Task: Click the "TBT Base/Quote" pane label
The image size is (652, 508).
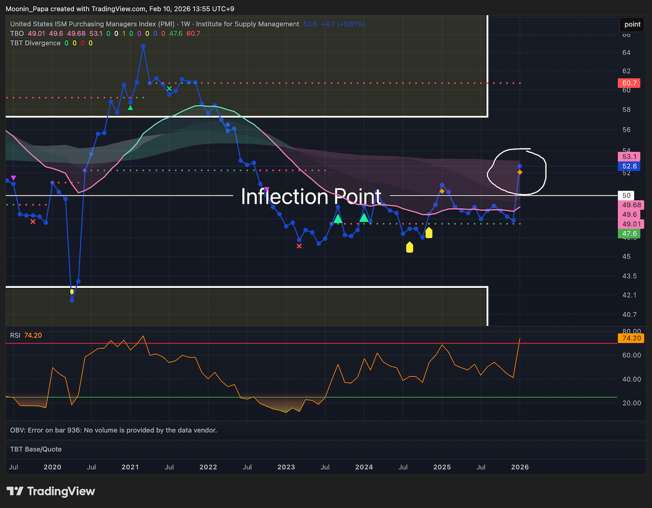Action: pyautogui.click(x=36, y=449)
